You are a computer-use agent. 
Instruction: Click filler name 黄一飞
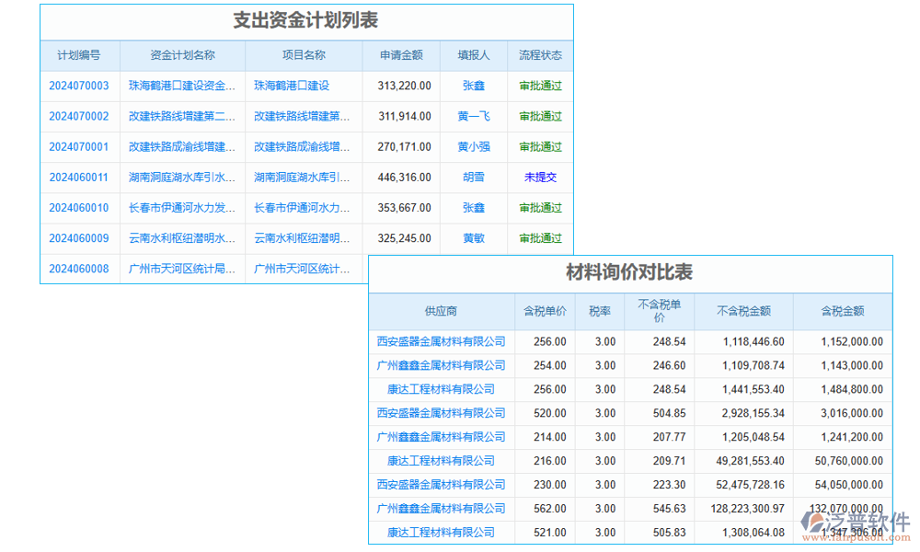click(474, 116)
